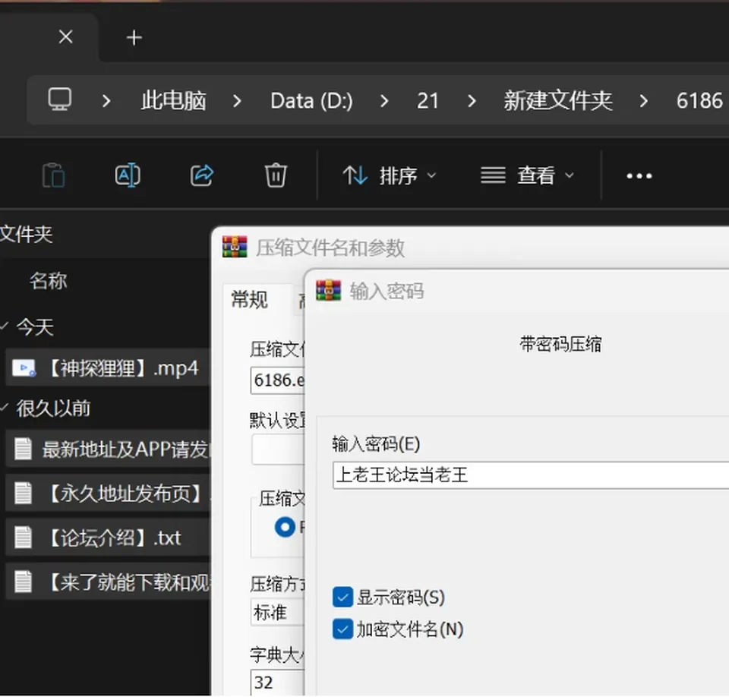Switch to the 常规 tab in WinRAR dialog
729x697 pixels.
[x=250, y=299]
